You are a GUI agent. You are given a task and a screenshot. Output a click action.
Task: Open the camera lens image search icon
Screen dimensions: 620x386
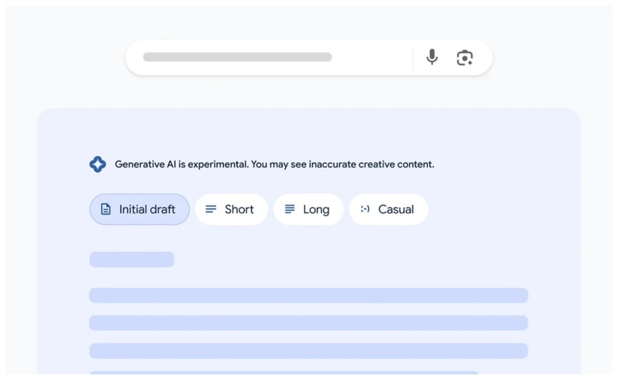point(465,57)
